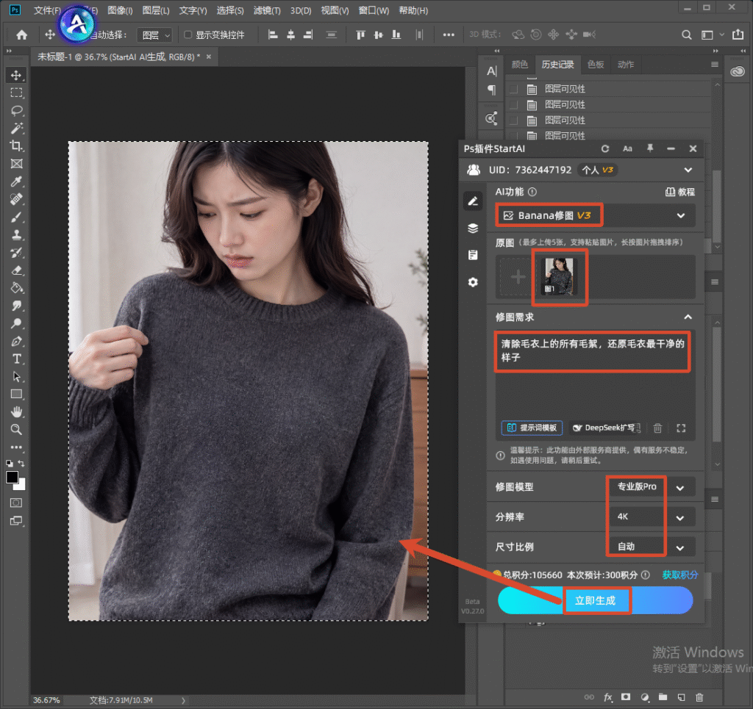Pin the StartAI plugin panel

pyautogui.click(x=650, y=148)
